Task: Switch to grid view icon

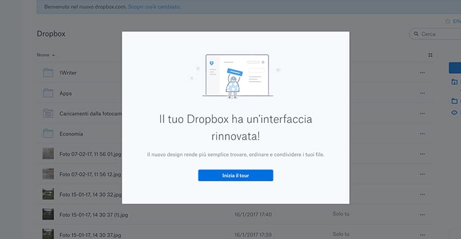Action: [x=430, y=55]
